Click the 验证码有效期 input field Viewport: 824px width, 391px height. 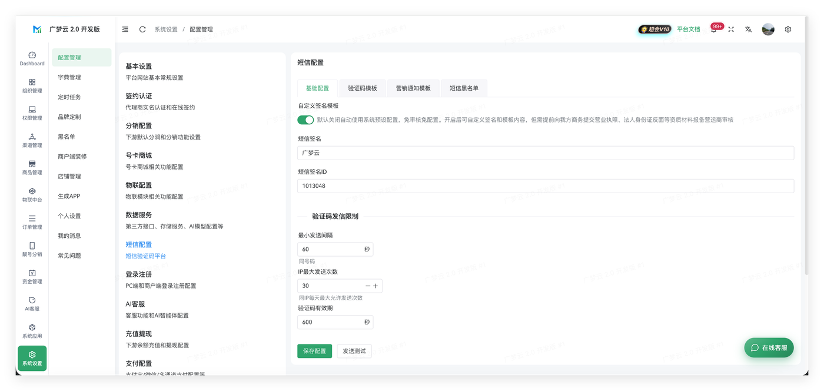[335, 322]
